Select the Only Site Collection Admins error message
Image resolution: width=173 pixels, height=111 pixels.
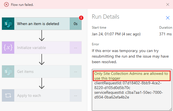[x=132, y=76]
